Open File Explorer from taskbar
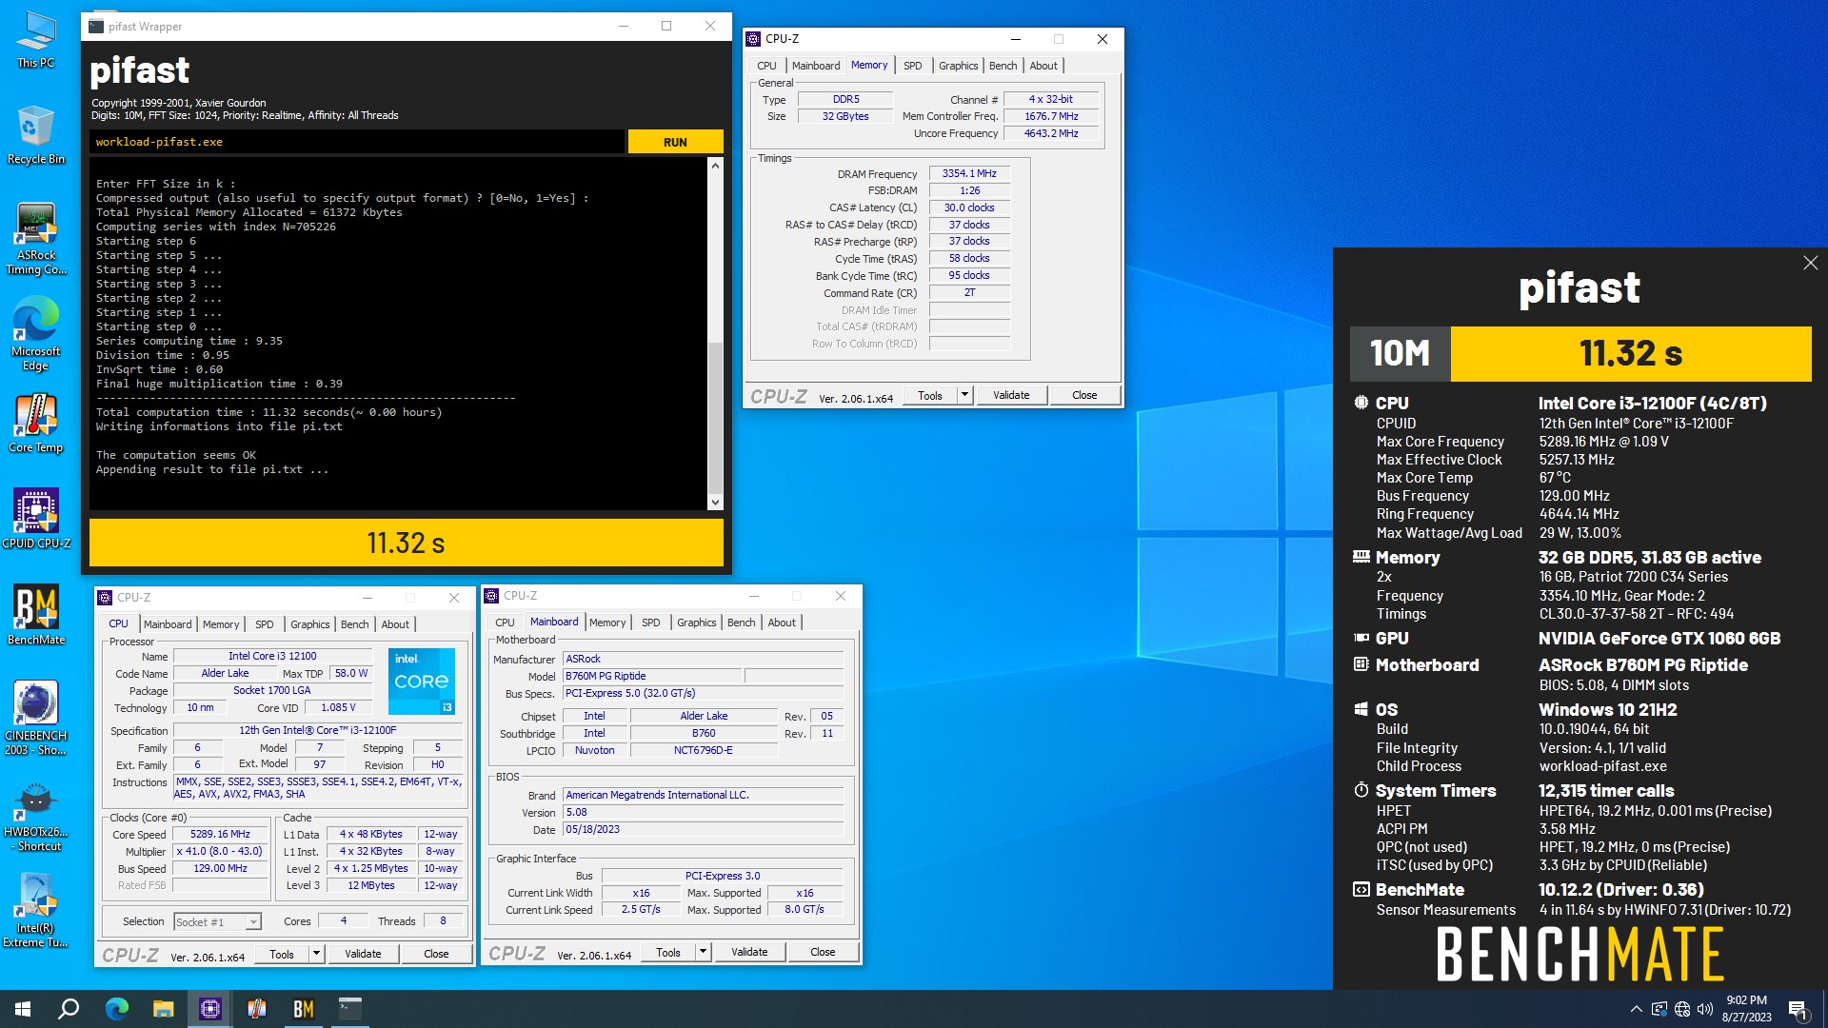This screenshot has width=1828, height=1028. [x=163, y=1009]
